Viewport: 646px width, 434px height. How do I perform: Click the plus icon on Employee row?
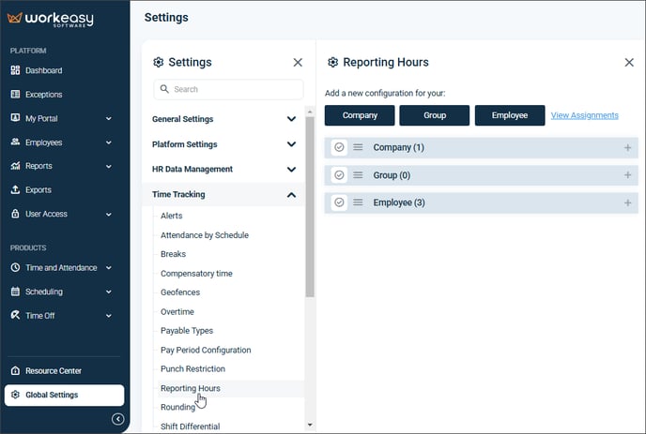pos(627,202)
